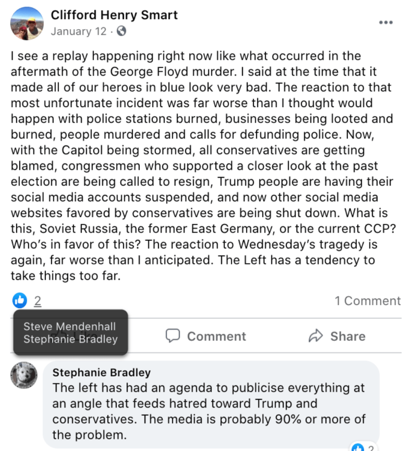Image resolution: width=403 pixels, height=451 pixels.
Task: Click the text of Stephanie Bradley's comment
Action: click(209, 411)
